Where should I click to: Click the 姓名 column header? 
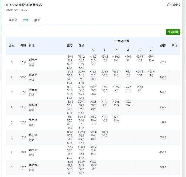tap(32, 46)
